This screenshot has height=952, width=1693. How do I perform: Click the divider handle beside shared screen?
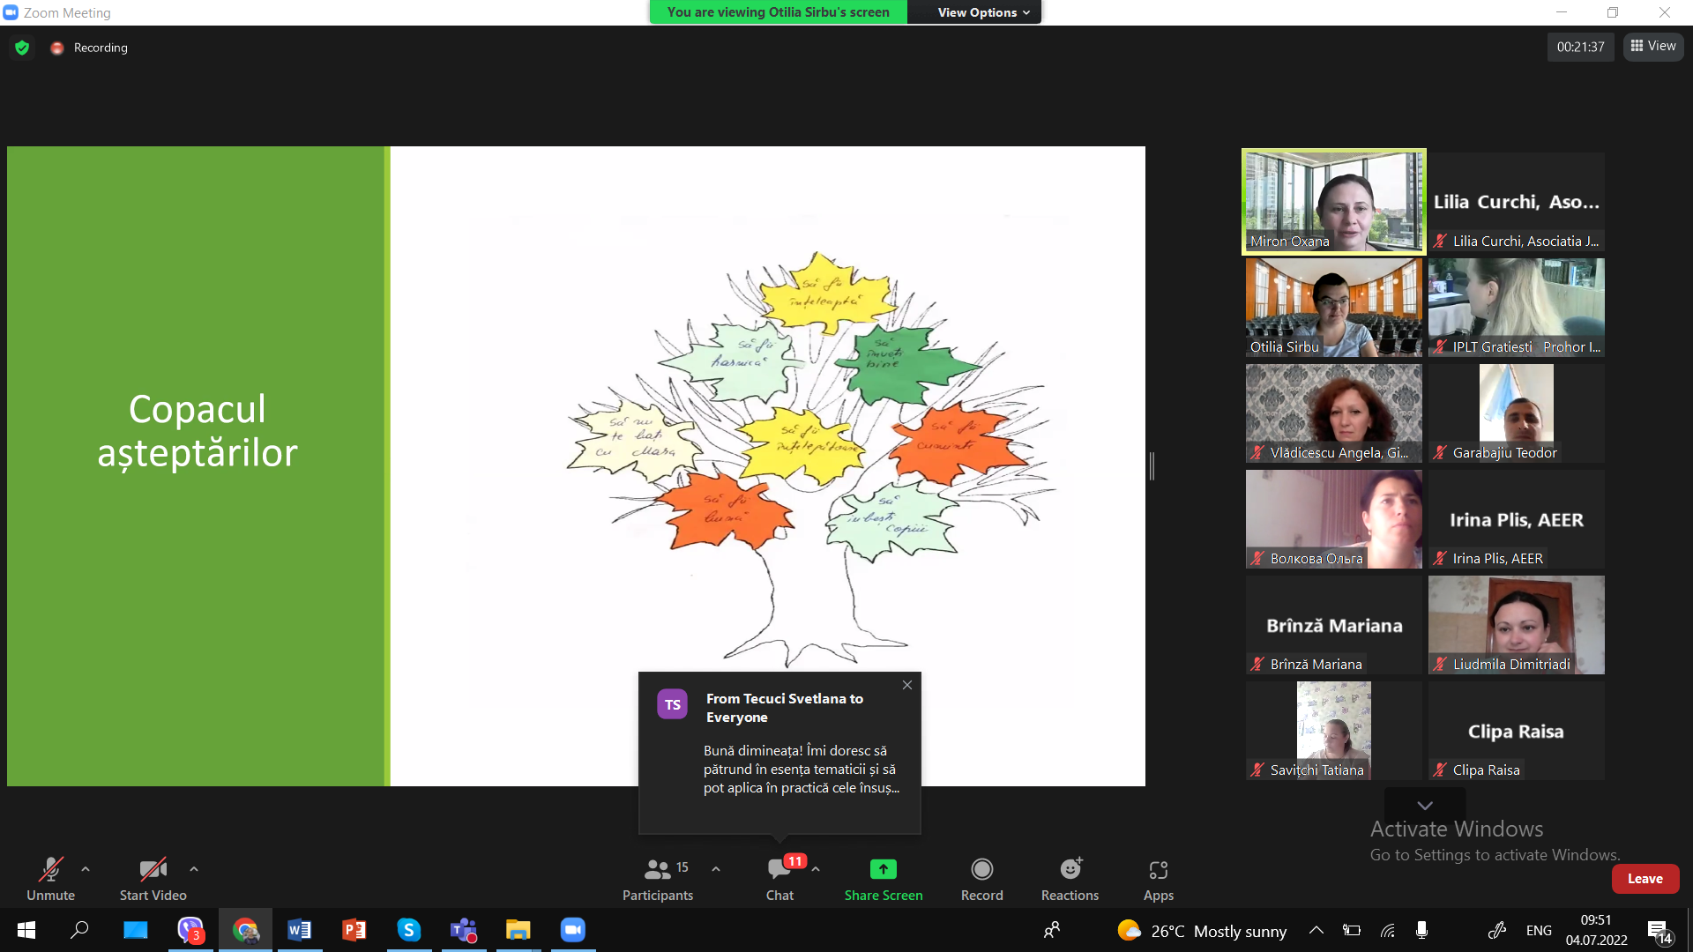[1152, 465]
